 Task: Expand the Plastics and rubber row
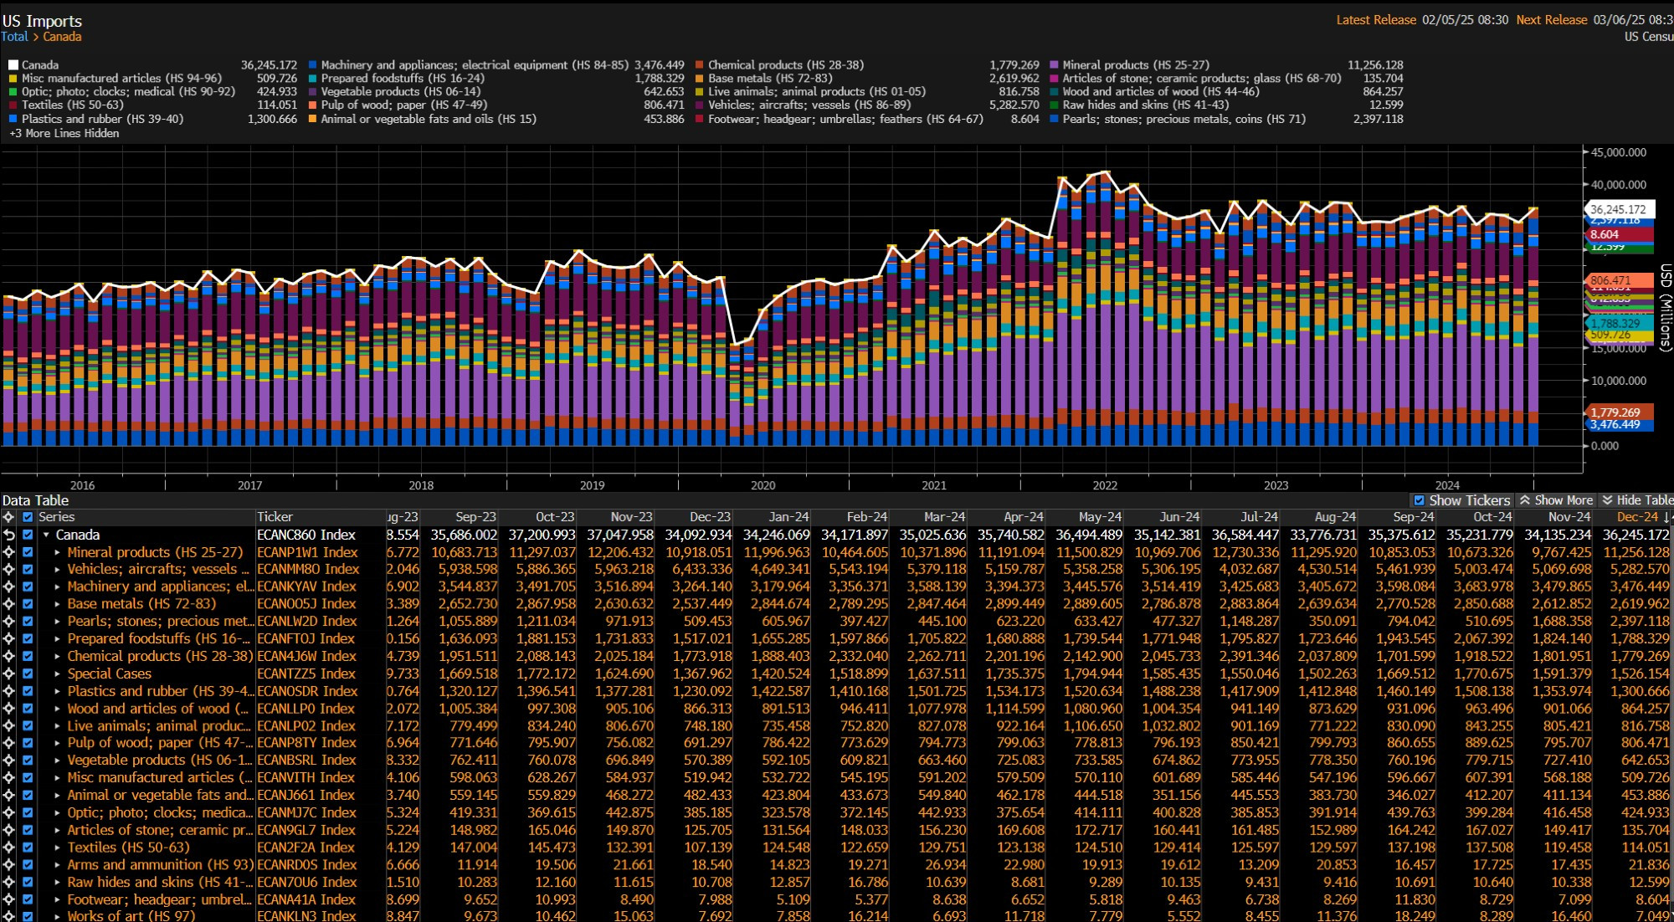tap(57, 691)
